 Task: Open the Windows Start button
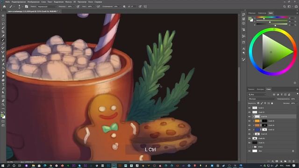point(3,166)
